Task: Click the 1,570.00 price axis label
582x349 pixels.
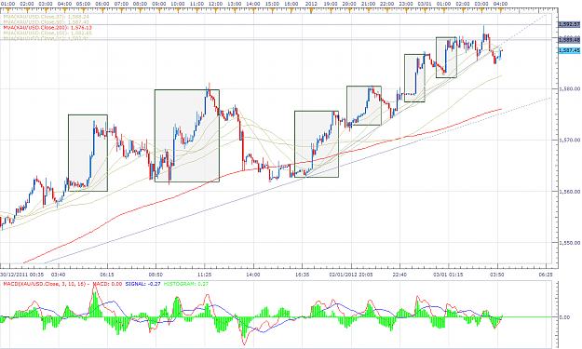Action: 570,141
